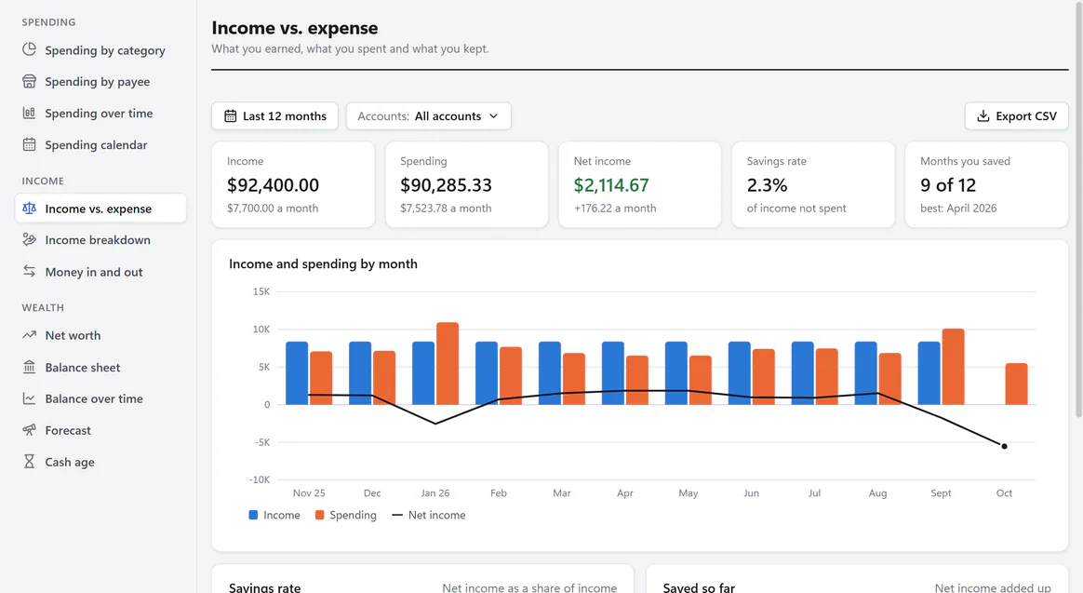Click the balance scale icon for Income vs. expense

pos(29,208)
